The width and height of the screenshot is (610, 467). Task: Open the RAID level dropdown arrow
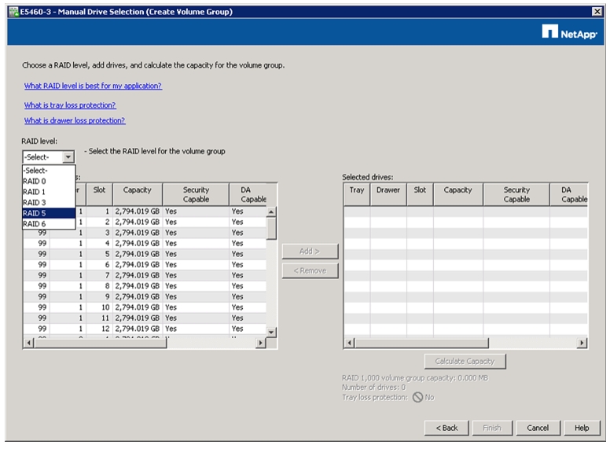(x=68, y=156)
